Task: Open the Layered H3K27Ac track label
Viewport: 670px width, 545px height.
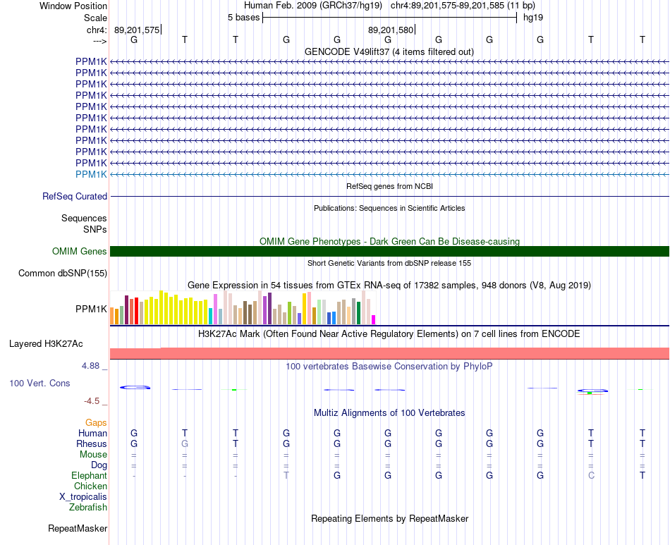Action: coord(46,344)
